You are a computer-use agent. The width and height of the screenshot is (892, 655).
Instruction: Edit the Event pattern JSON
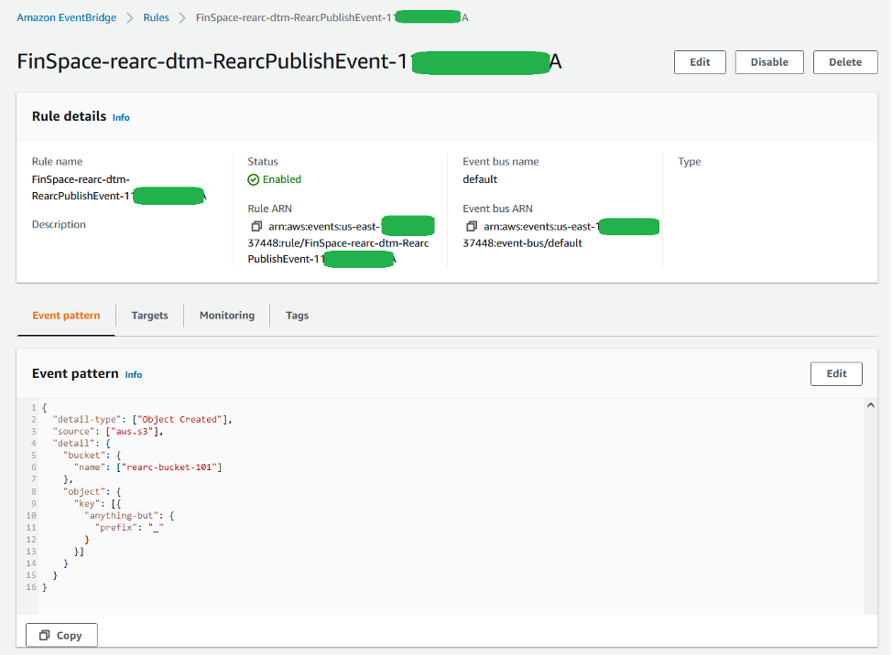835,373
